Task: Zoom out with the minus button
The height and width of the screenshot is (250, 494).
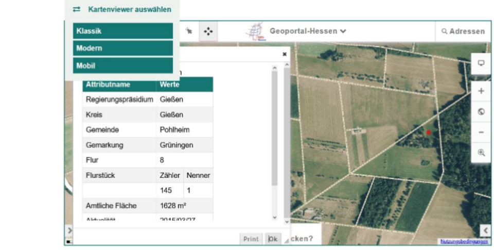Action: pos(481,132)
